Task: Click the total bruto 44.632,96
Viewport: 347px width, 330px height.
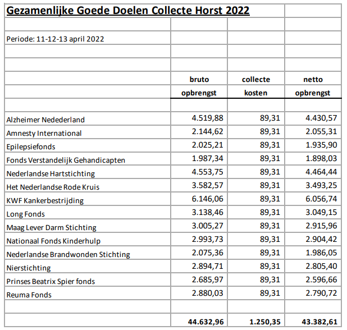Action: coord(206,322)
